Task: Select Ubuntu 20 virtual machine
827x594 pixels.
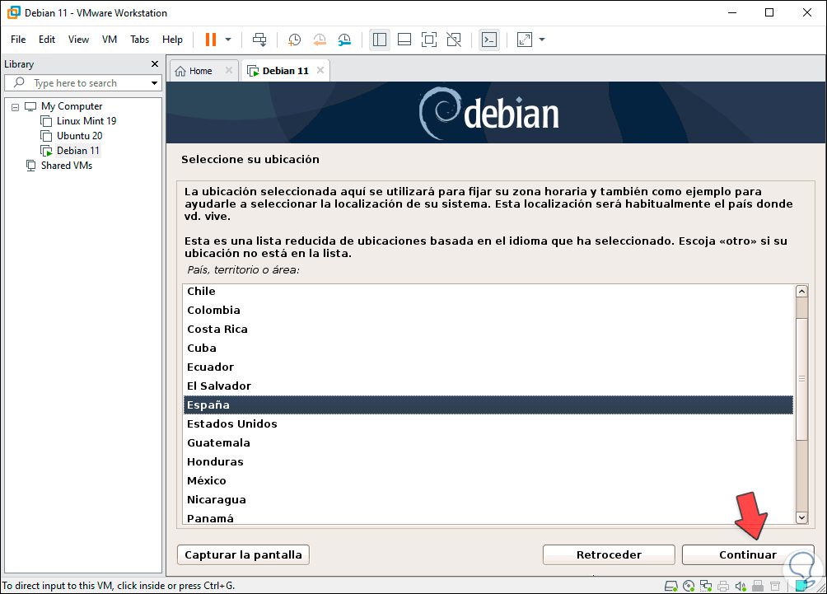Action: (x=80, y=136)
